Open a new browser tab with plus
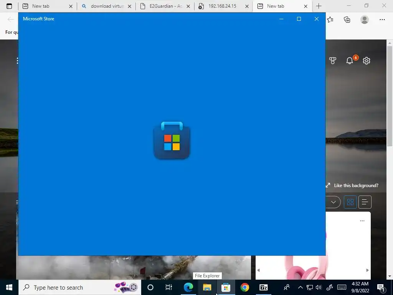The width and height of the screenshot is (393, 295). click(x=319, y=6)
